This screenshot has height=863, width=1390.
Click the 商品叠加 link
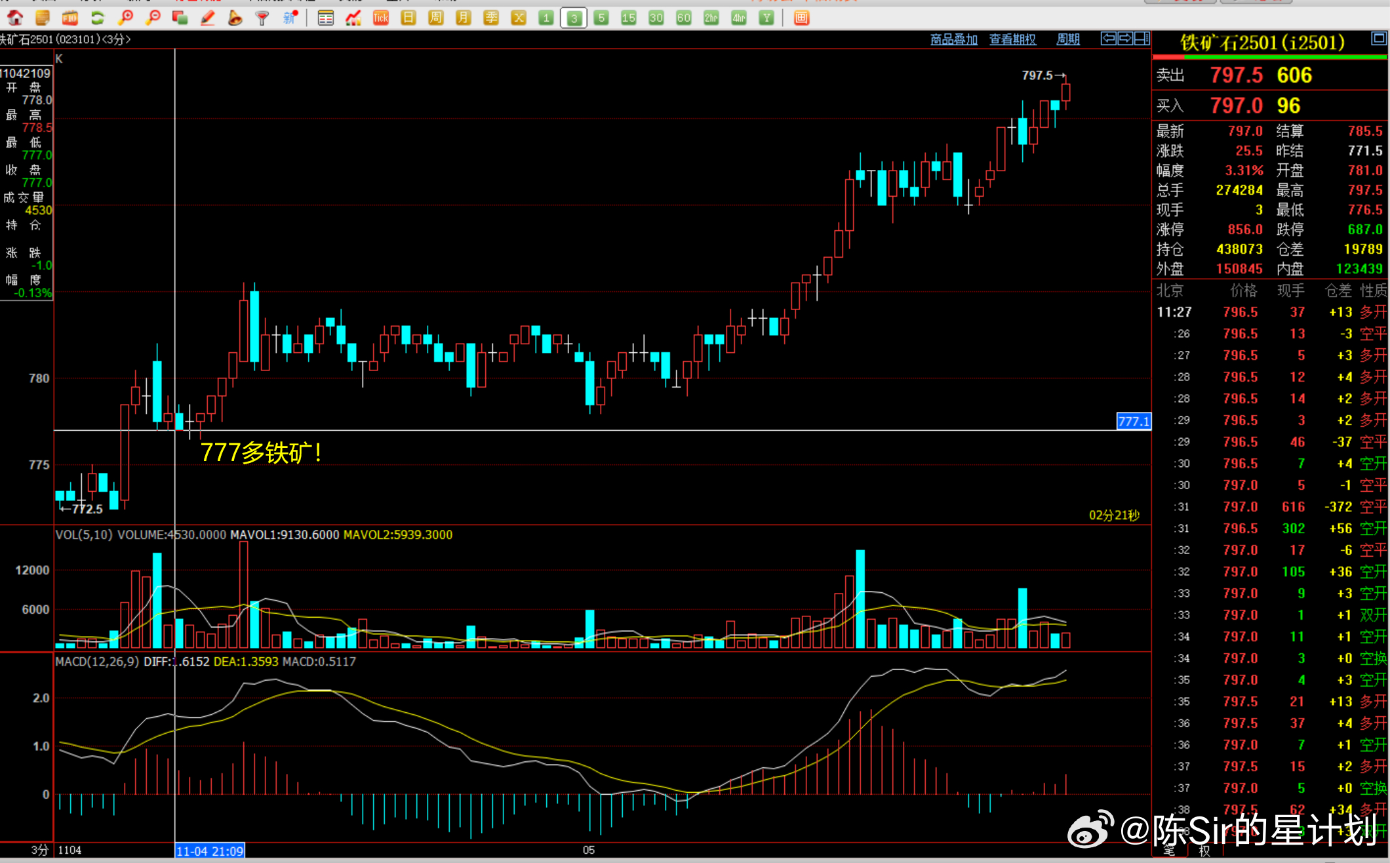pyautogui.click(x=954, y=39)
